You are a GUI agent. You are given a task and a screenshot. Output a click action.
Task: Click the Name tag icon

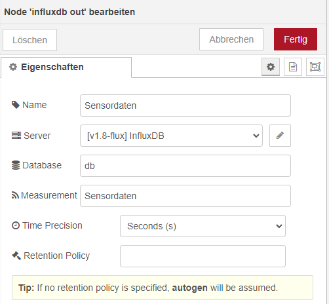[16, 105]
